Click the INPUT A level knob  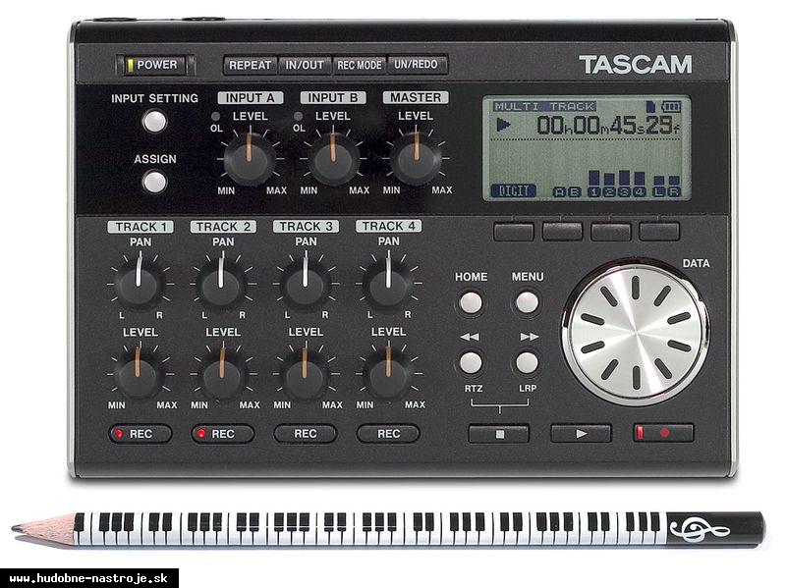tap(250, 159)
